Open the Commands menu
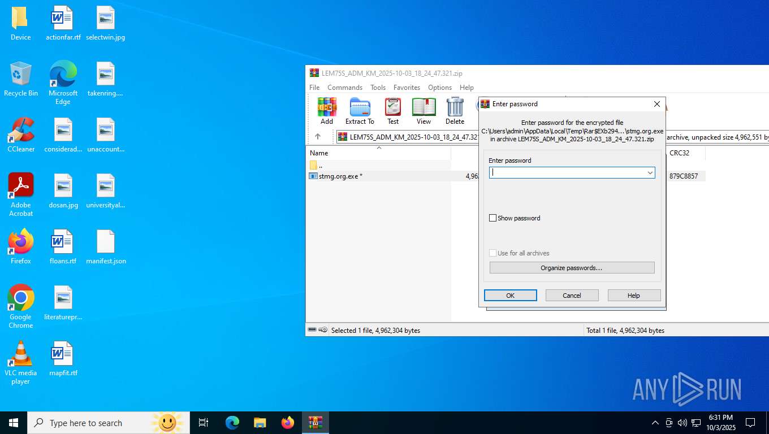 click(345, 88)
